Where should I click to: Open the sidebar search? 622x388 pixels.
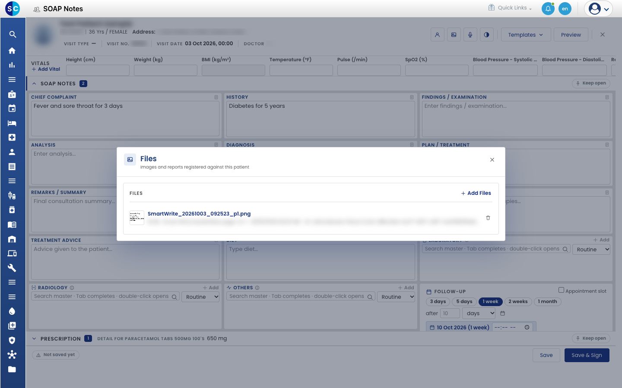[12, 34]
